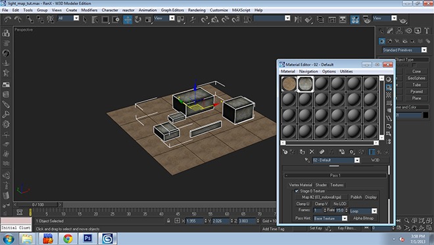Open the Select by Name tool
This screenshot has width=434, height=245.
95,19
